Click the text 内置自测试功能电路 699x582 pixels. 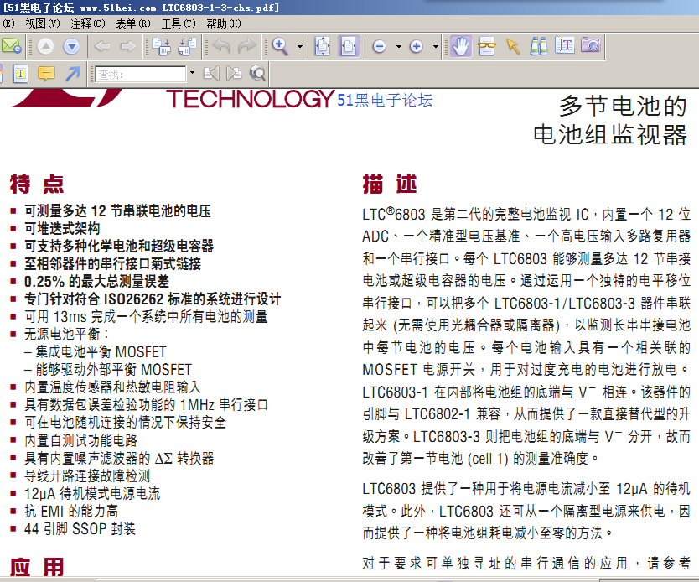point(81,440)
